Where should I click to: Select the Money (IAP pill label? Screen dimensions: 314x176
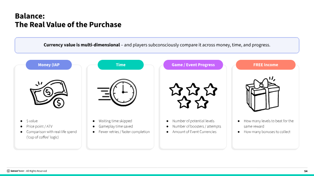click(49, 65)
